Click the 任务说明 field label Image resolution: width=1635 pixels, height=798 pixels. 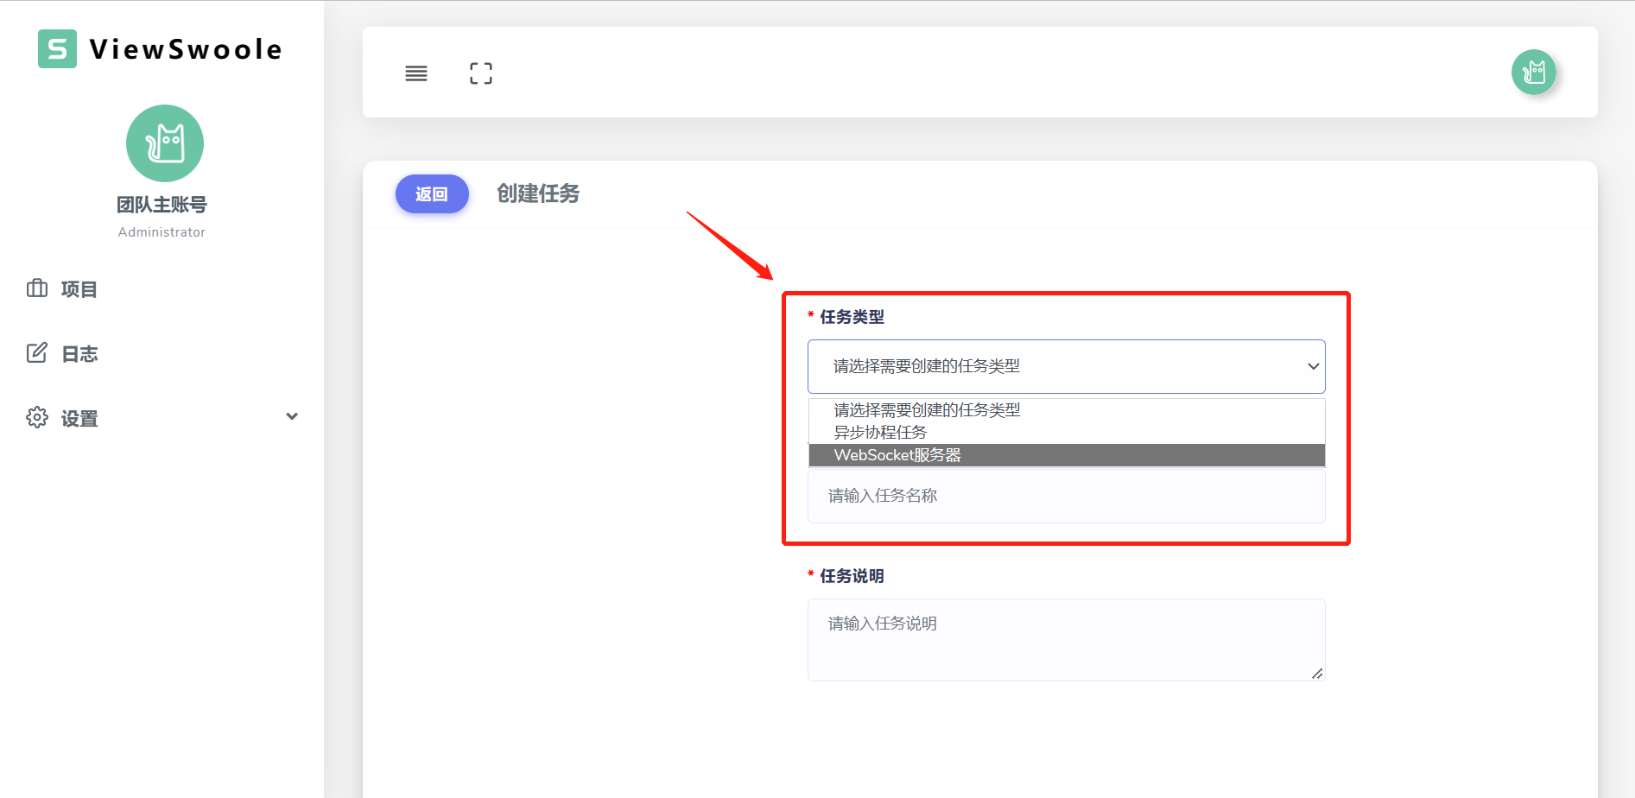pyautogui.click(x=852, y=576)
